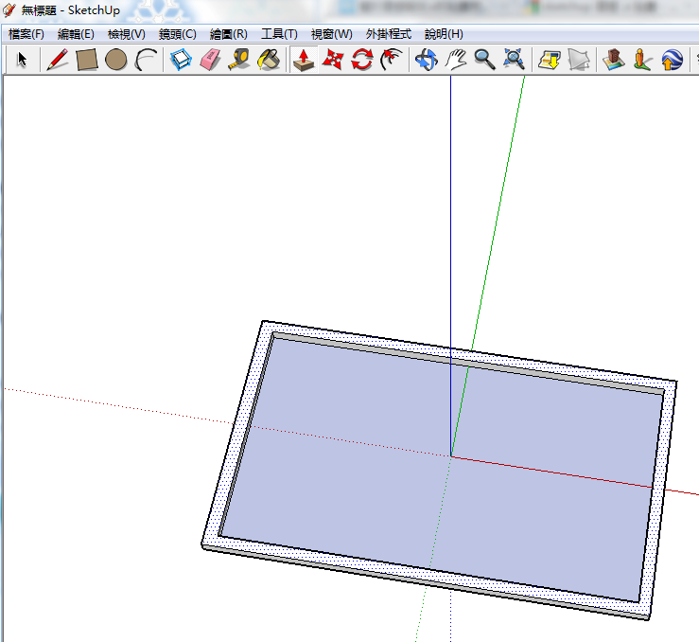Image resolution: width=699 pixels, height=642 pixels.
Task: Click the Zoom Extents icon
Action: tap(514, 60)
